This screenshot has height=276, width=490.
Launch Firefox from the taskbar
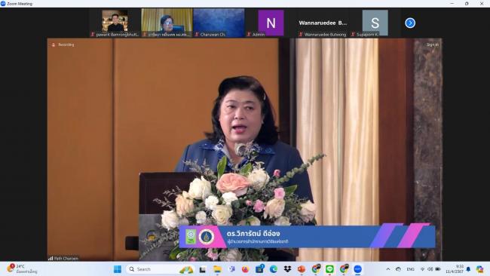tap(245, 269)
